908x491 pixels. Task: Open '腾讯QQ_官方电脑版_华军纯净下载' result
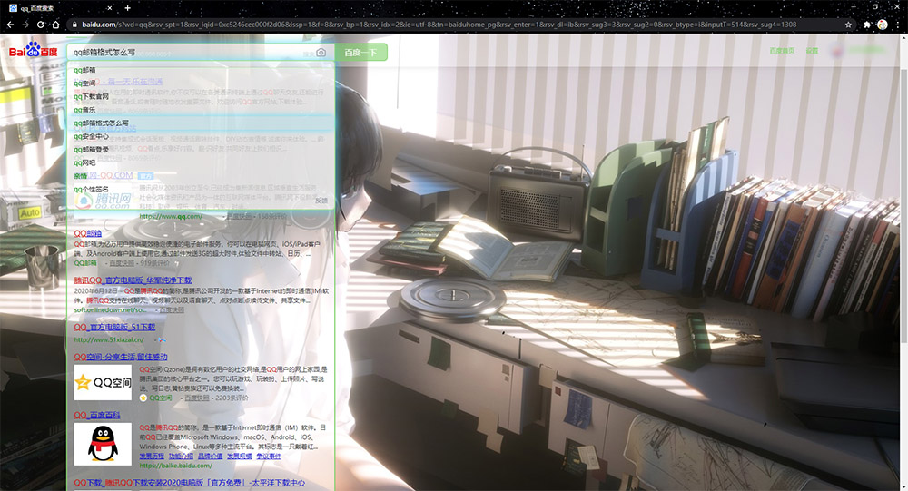[133, 280]
